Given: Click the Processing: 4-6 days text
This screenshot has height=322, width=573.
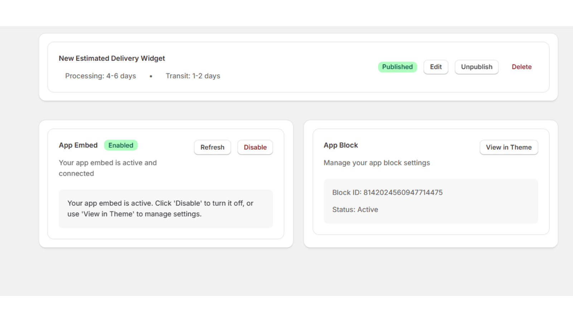Looking at the screenshot, I should 100,76.
